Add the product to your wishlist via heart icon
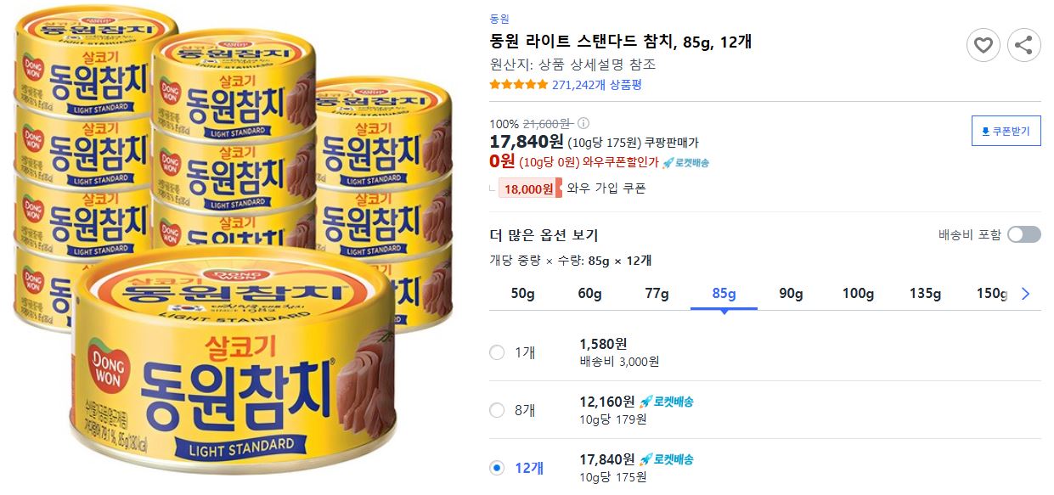The height and width of the screenshot is (495, 1054). pyautogui.click(x=984, y=45)
